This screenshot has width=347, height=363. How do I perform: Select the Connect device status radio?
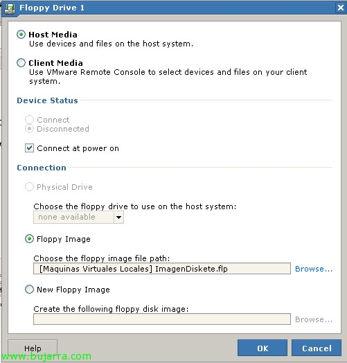[x=29, y=120]
